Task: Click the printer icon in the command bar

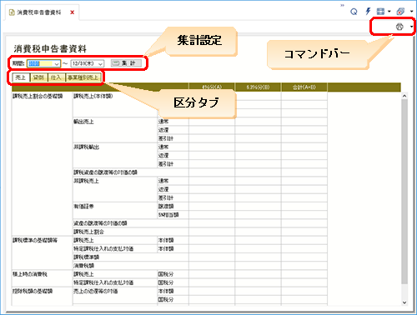Action: (x=399, y=27)
